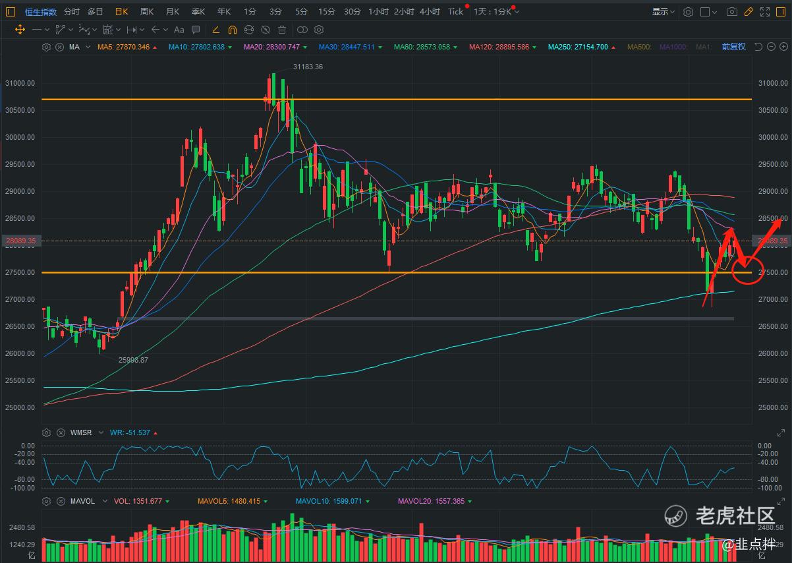Toggle the square layout checkbox at top right
The width and height of the screenshot is (792, 563).
click(705, 12)
